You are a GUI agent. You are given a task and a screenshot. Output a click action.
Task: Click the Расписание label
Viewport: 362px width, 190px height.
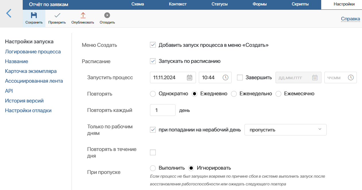[x=96, y=61]
